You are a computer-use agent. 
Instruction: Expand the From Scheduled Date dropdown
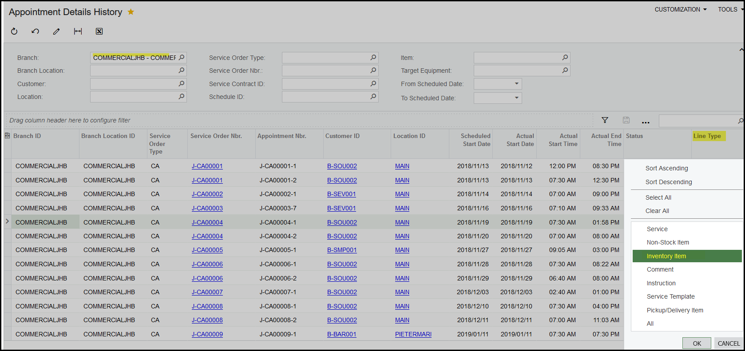pyautogui.click(x=516, y=84)
